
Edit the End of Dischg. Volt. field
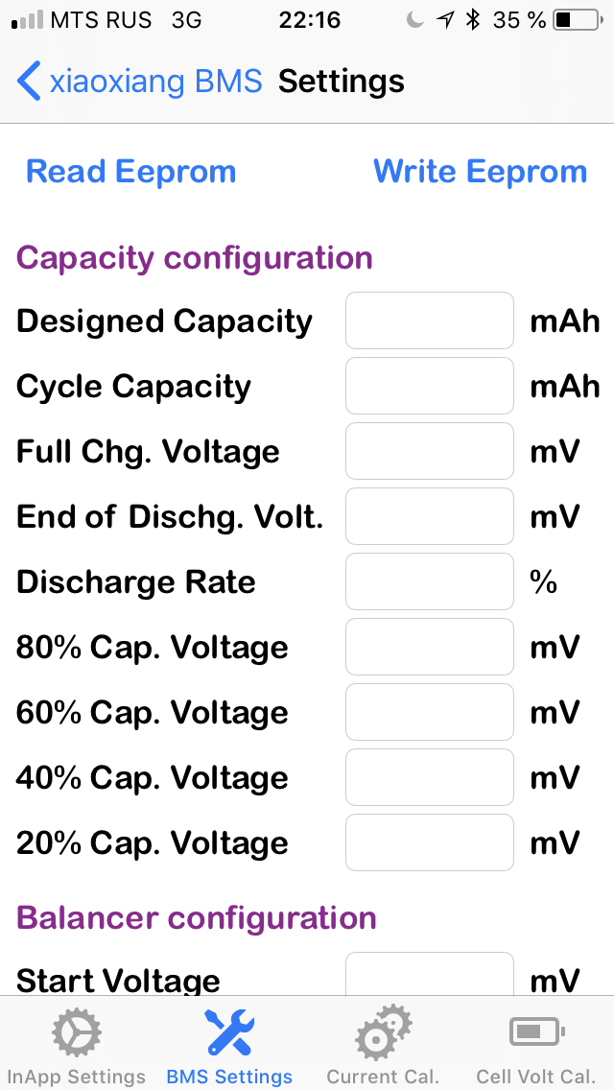point(429,516)
